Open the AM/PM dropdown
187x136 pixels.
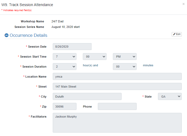click(125, 57)
